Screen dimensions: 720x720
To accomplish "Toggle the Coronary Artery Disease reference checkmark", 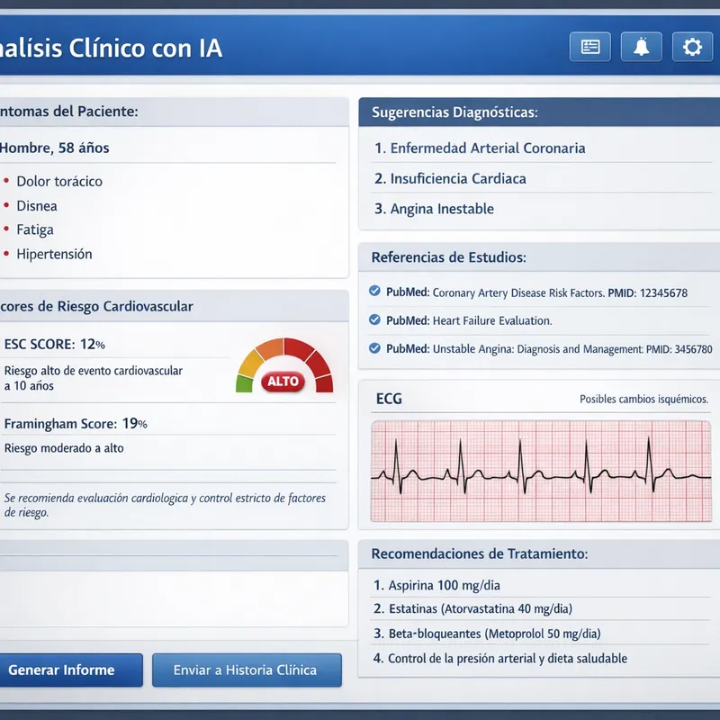I will click(375, 292).
